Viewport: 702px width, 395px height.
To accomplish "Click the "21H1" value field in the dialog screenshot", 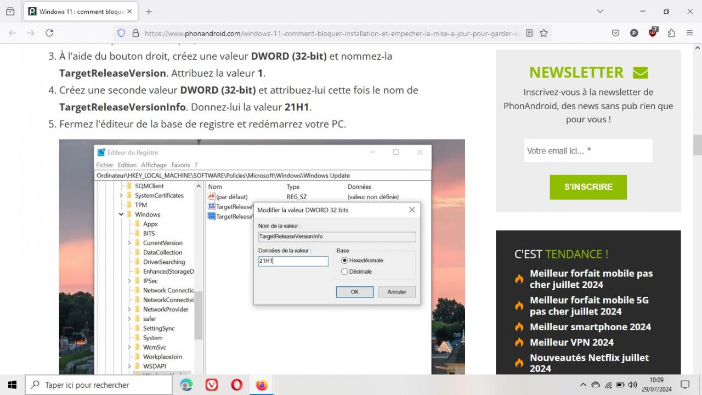I will coord(293,261).
